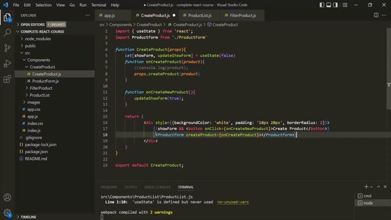This screenshot has width=391, height=220.
Task: Open index.css in the Explorer tree
Action: coord(55,123)
